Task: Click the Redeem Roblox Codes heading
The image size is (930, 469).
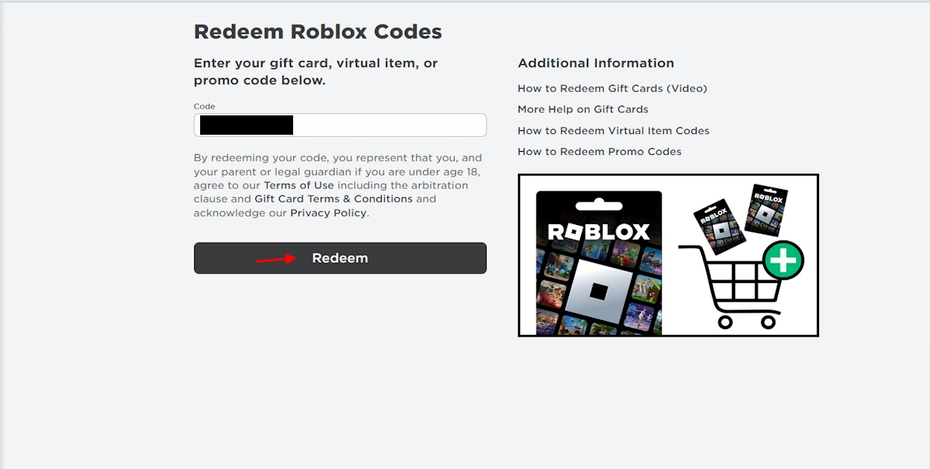Action: pyautogui.click(x=317, y=31)
